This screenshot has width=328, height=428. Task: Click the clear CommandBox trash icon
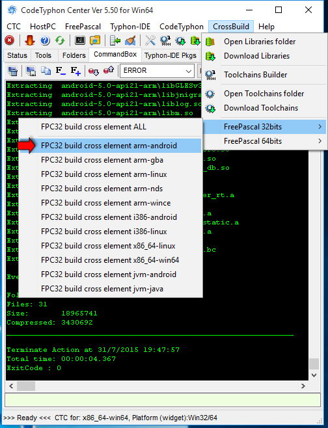tap(13, 71)
